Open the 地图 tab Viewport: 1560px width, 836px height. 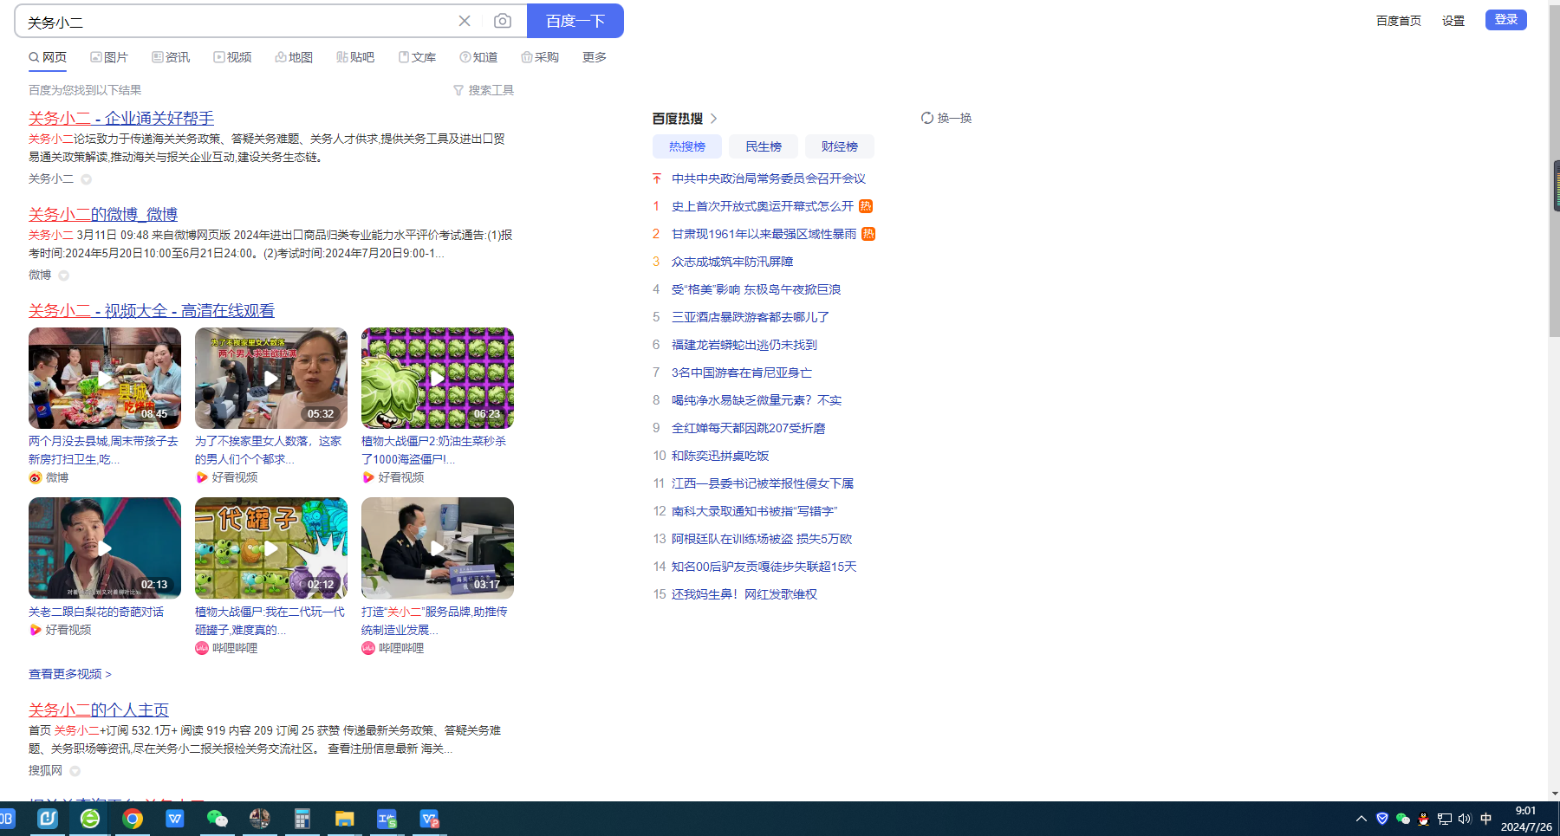click(x=294, y=57)
